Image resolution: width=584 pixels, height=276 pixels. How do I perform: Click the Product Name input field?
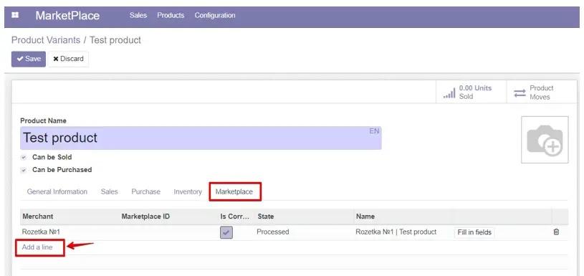coord(201,138)
